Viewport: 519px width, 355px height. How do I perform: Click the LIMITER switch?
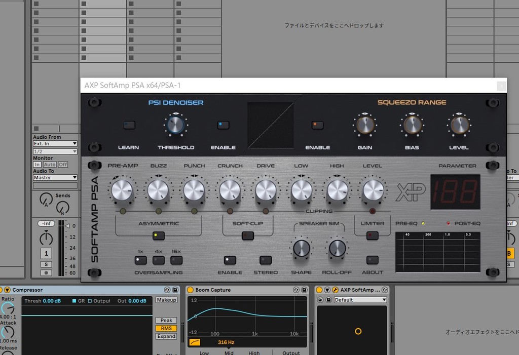click(373, 235)
